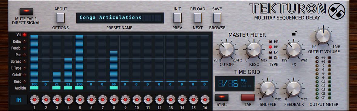Viewport: 357px width, 111px height.
Task: Select the Cutoff parameter row LED
Action: pos(25,75)
